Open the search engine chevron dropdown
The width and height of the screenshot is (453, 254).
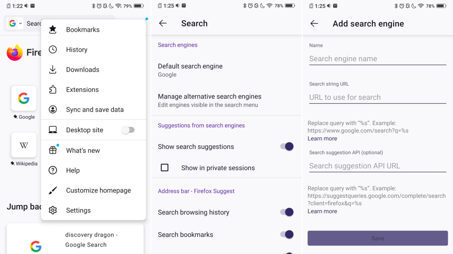[20, 23]
